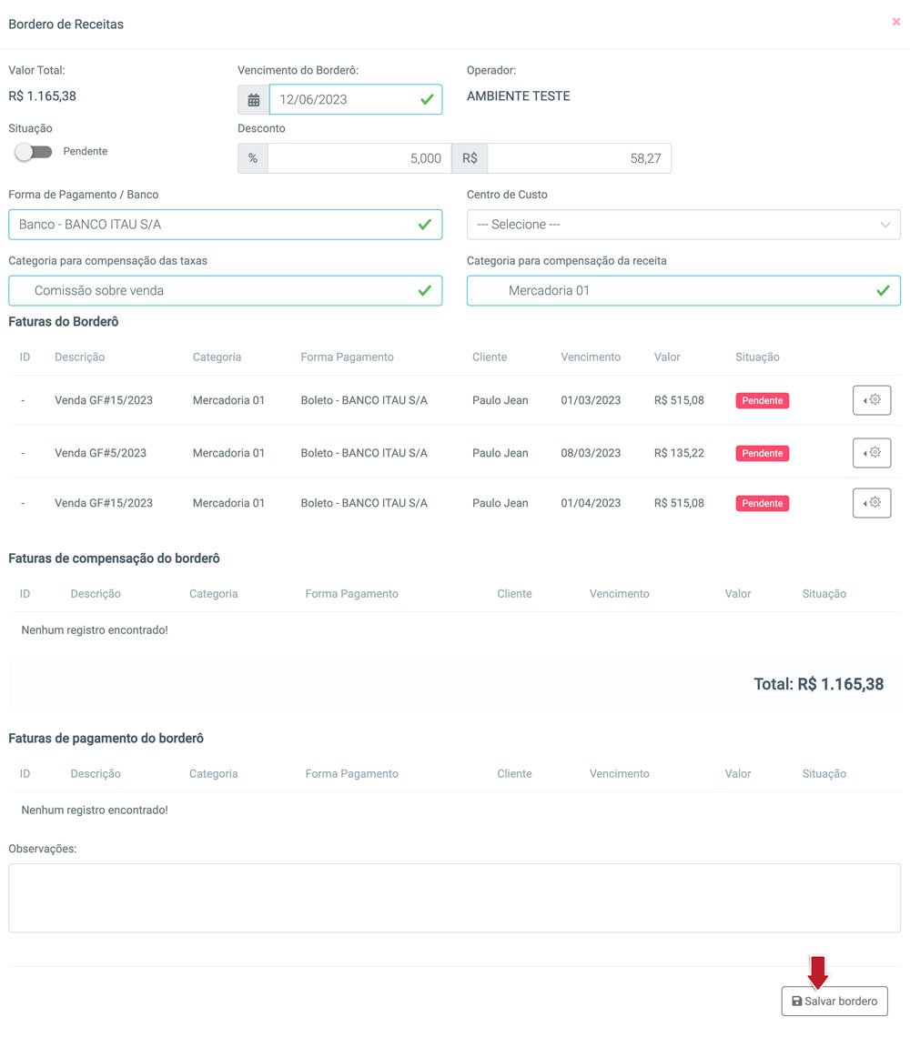Open Categoria para compensação da receita selector
The height and width of the screenshot is (1037, 910).
click(x=683, y=291)
